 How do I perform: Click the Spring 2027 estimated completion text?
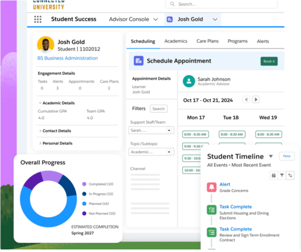click(x=82, y=233)
